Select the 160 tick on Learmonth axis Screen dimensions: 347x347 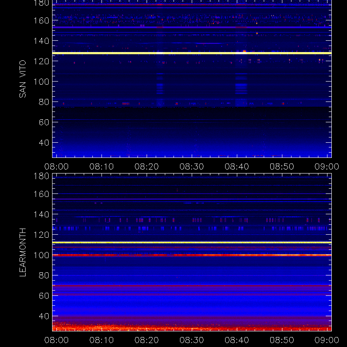click(x=41, y=194)
